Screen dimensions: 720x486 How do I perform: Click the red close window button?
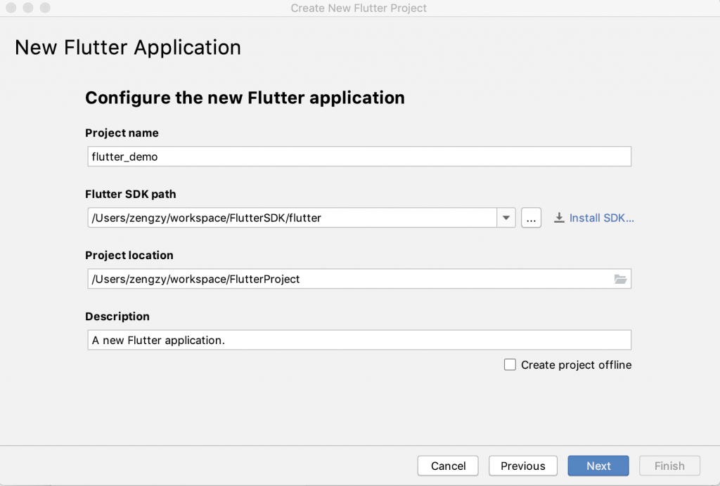(x=13, y=8)
